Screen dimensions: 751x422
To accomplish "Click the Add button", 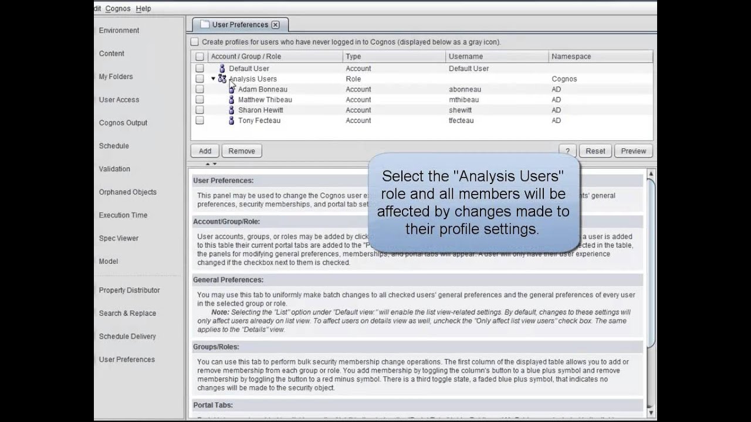I will pyautogui.click(x=205, y=151).
